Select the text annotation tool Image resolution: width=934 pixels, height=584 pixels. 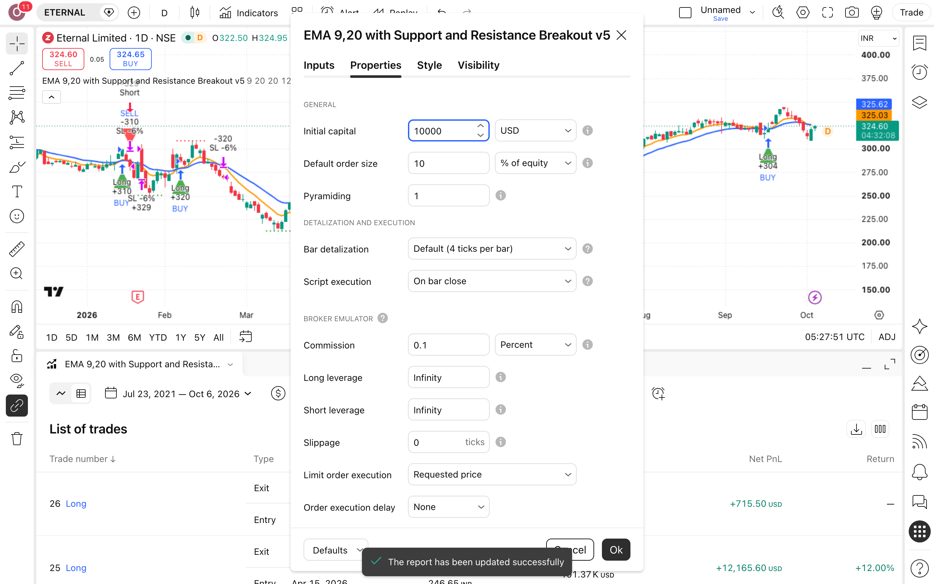coord(17,191)
